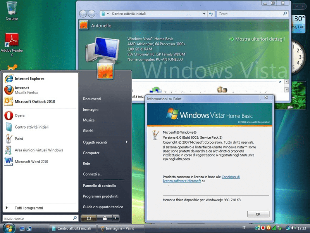Open the volume speaker tray icon

point(294,228)
